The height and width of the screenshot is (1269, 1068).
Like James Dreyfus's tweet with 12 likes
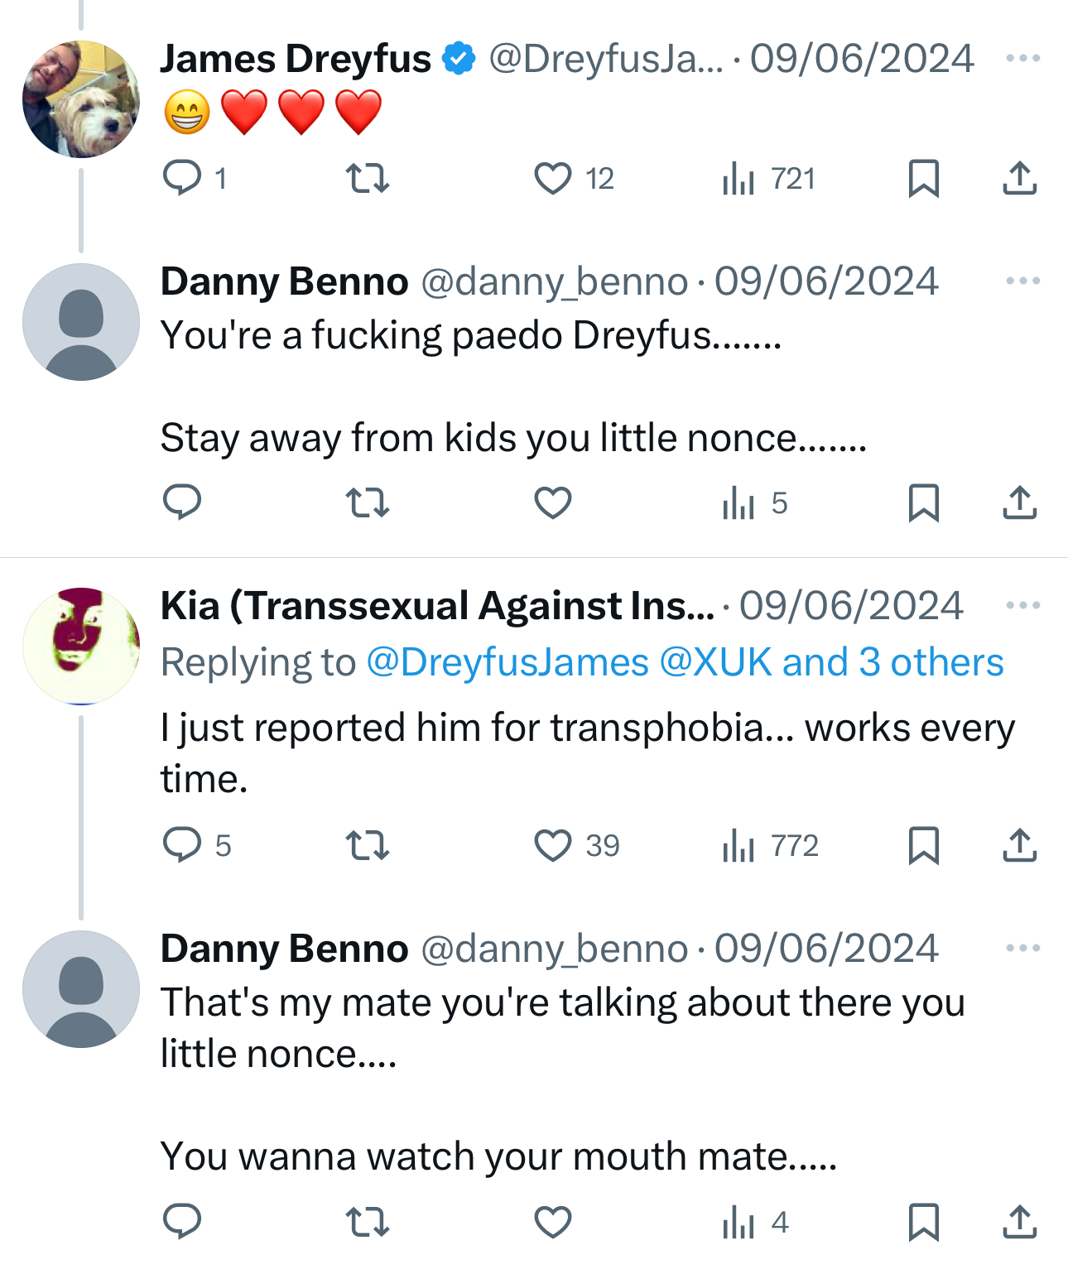[553, 178]
